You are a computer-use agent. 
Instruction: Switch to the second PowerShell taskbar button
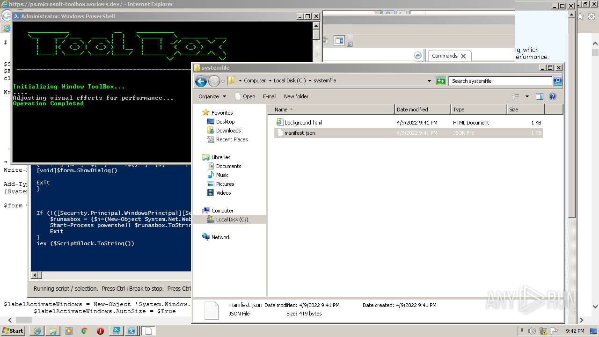(132, 331)
